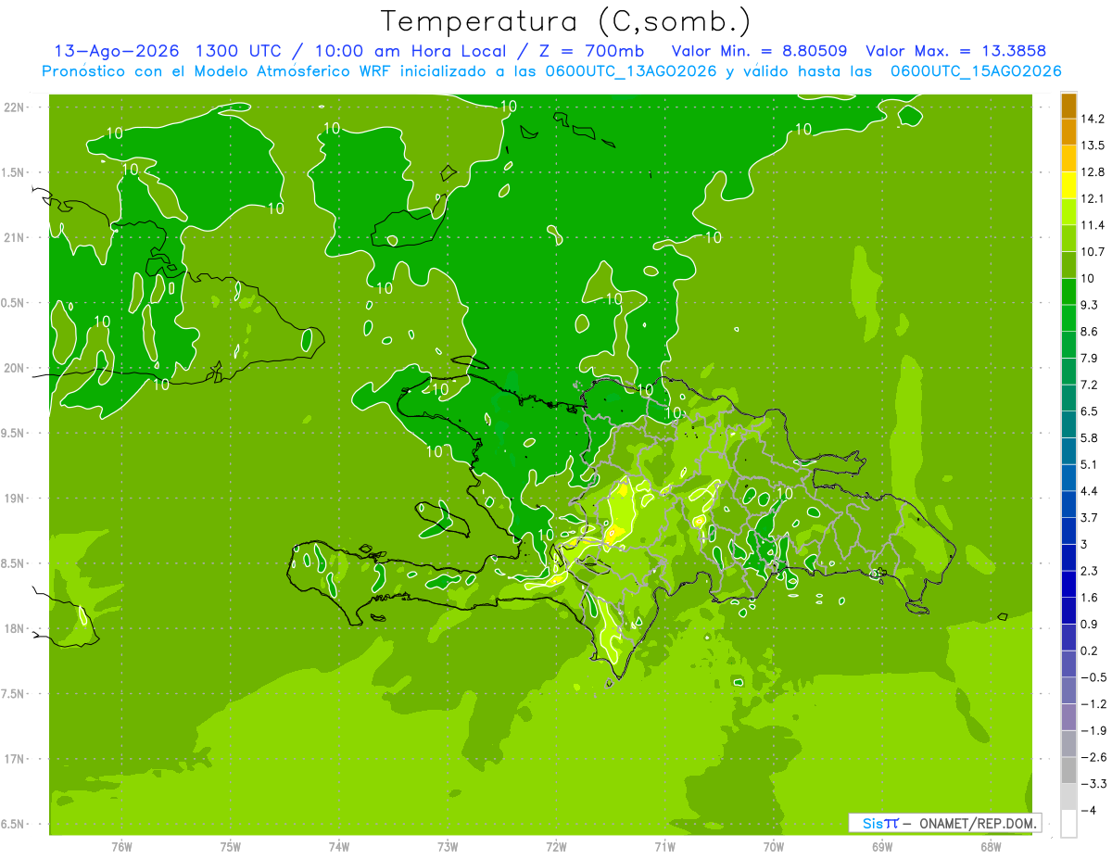Click the white swatch below -4
Image resolution: width=1112 pixels, height=859 pixels.
1068,823
